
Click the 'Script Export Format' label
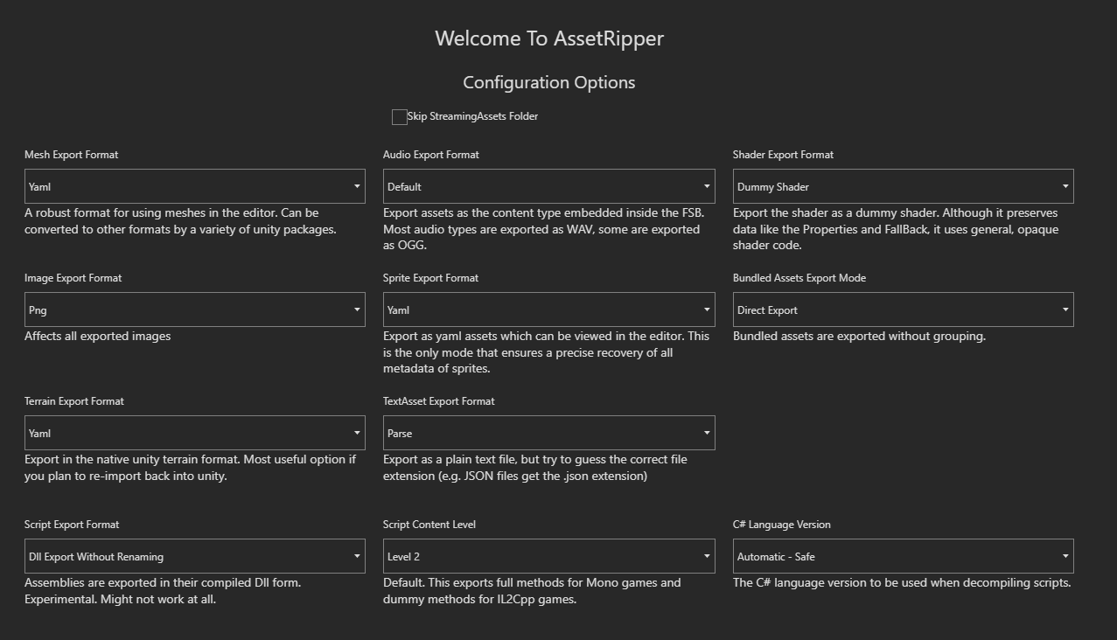tap(72, 525)
